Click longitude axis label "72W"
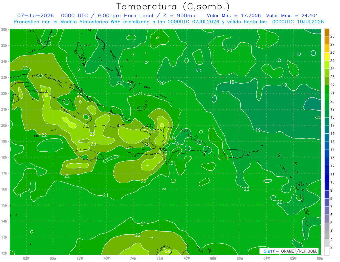 click(160, 258)
